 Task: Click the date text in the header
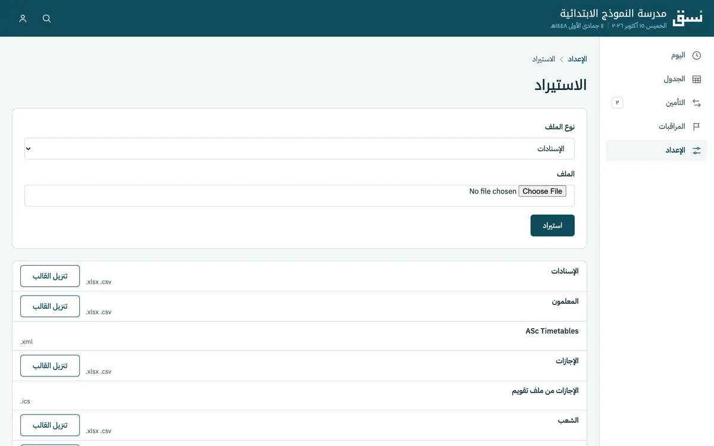[x=609, y=26]
